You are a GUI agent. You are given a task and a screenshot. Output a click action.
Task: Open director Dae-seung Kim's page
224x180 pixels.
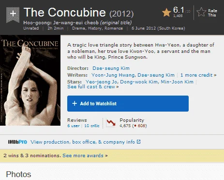click(x=111, y=68)
